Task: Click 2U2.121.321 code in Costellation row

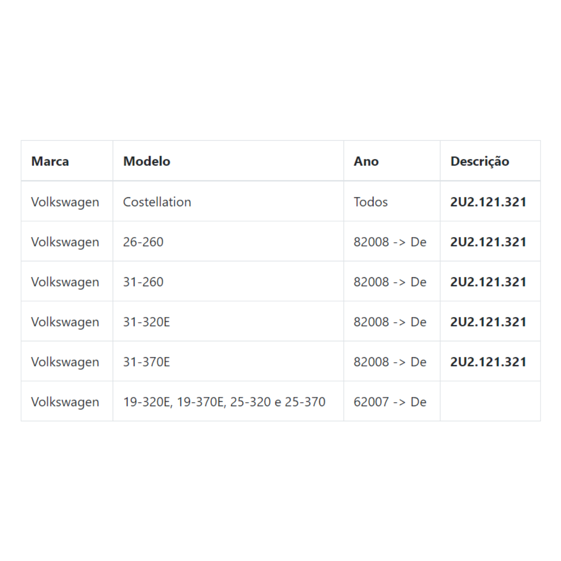Action: coord(488,201)
